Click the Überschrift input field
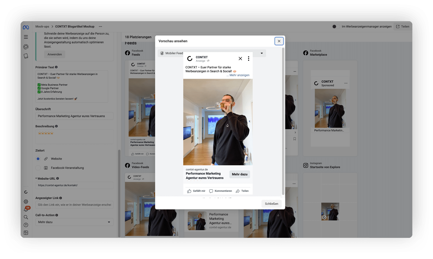The height and width of the screenshot is (259, 433). click(x=74, y=116)
